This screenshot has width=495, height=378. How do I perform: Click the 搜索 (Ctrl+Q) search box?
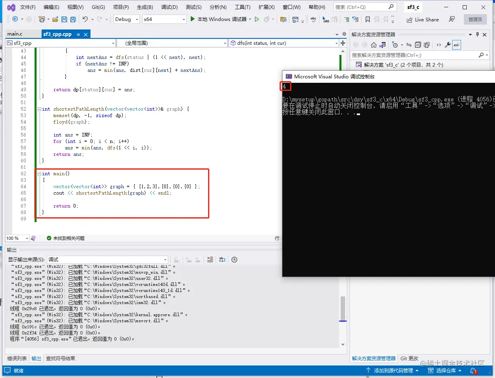[364, 7]
